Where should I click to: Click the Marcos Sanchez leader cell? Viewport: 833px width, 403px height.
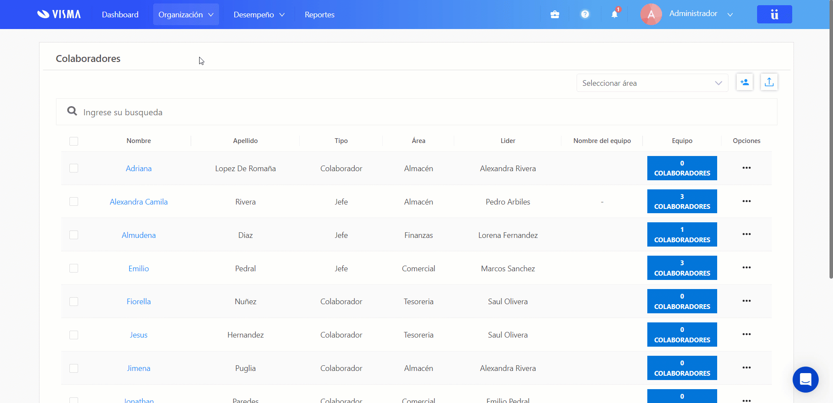508,269
